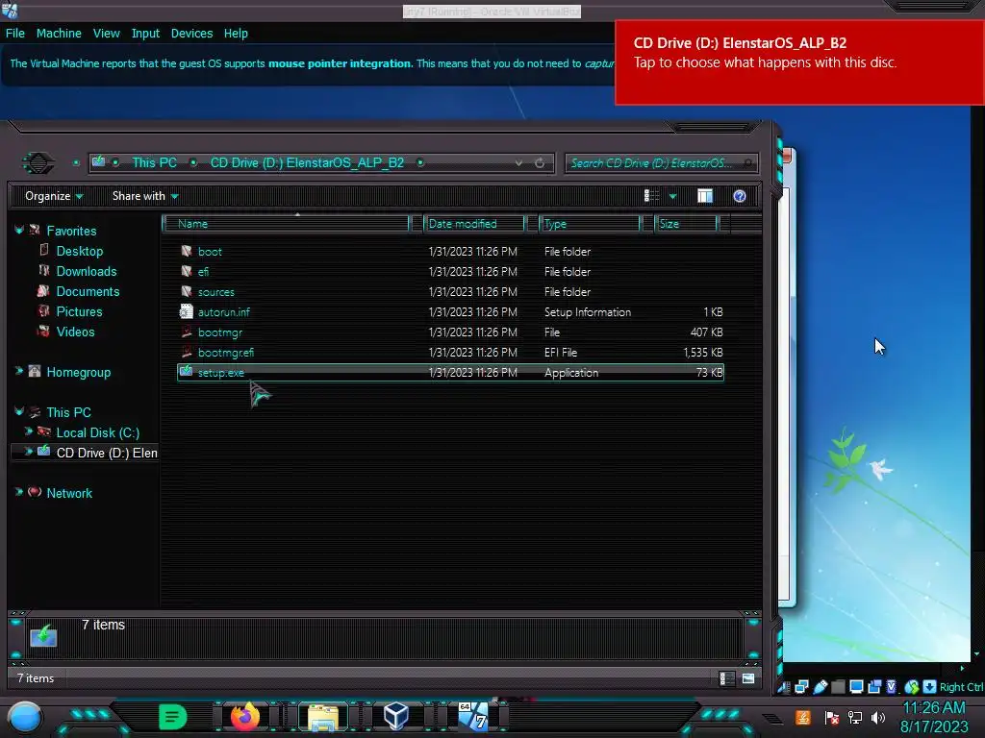Viewport: 985px width, 738px height.
Task: Open view options dropdown arrow
Action: pos(672,196)
